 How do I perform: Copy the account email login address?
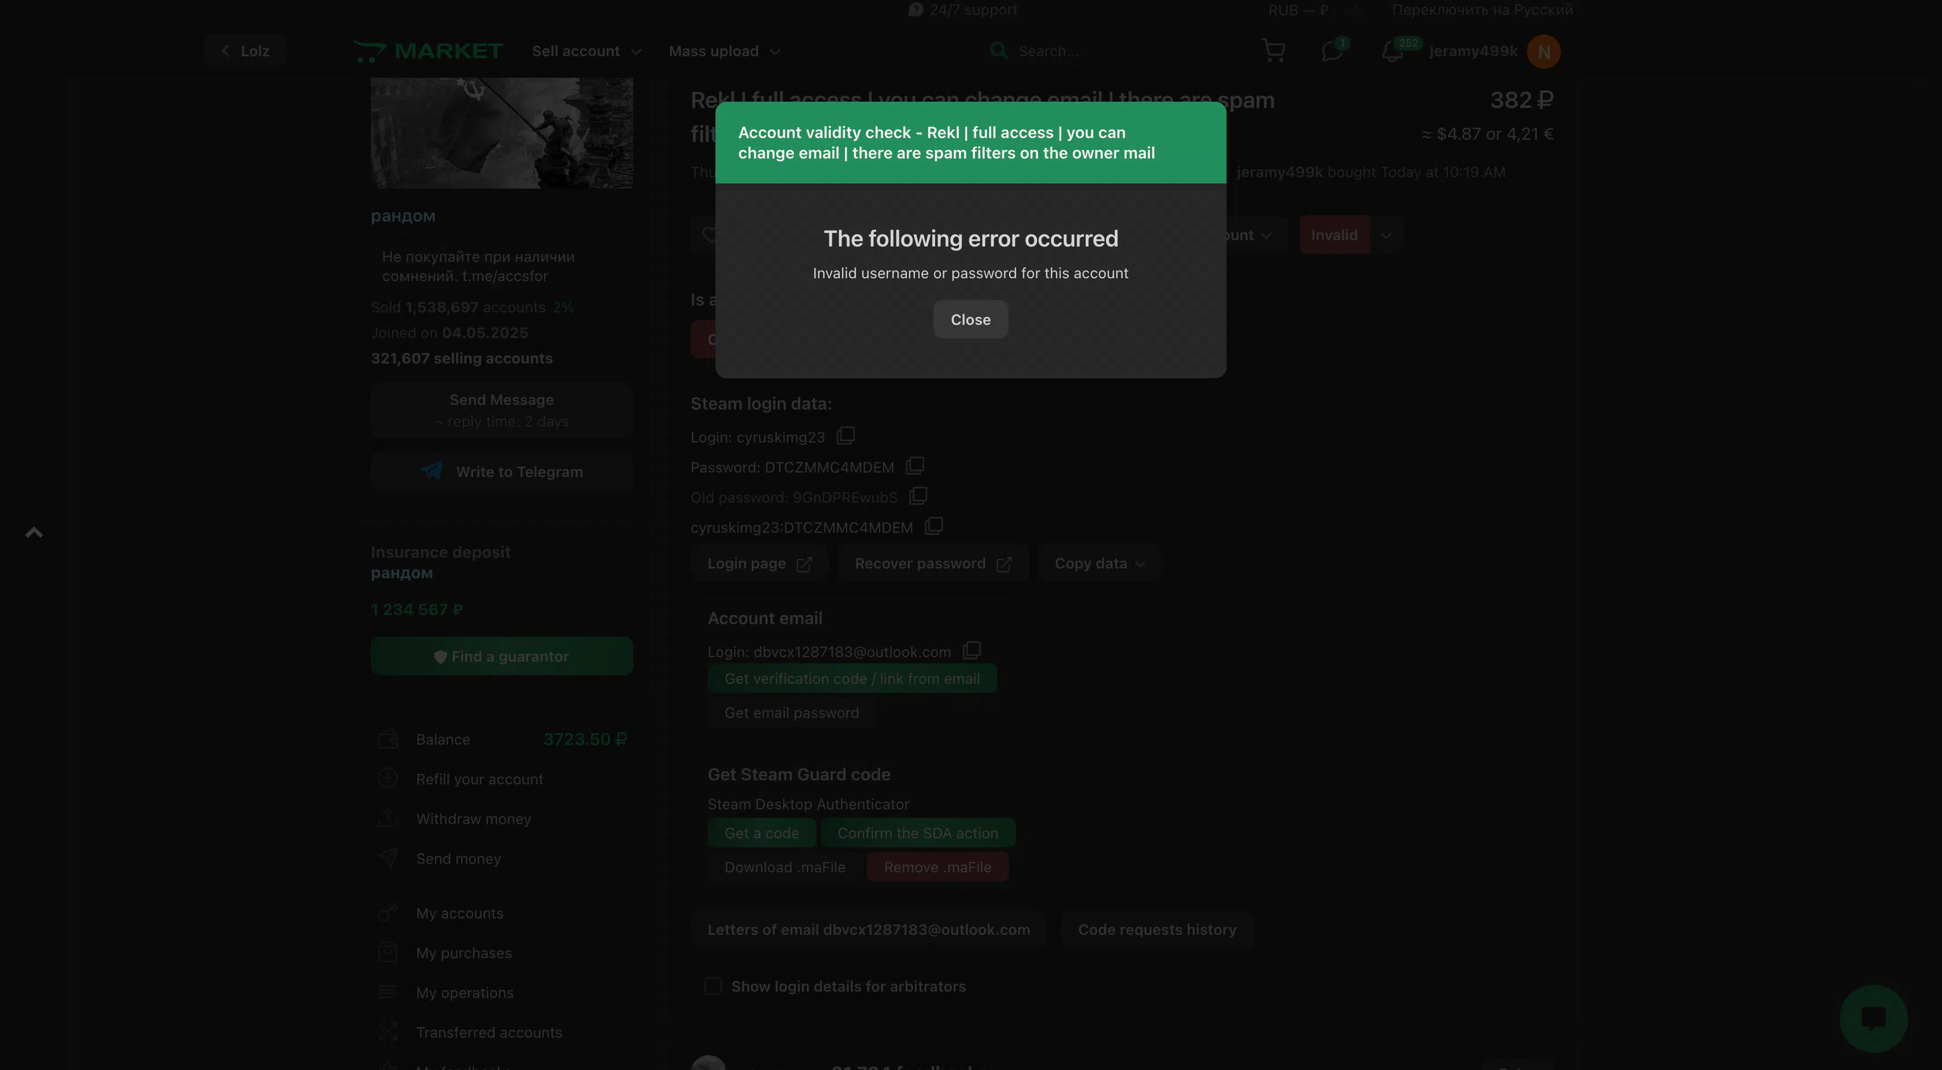pos(972,650)
